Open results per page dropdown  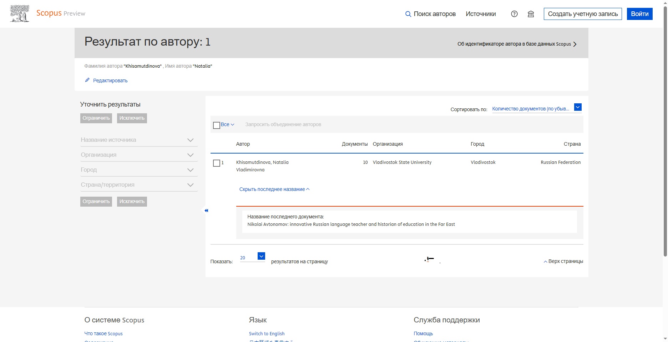[261, 256]
